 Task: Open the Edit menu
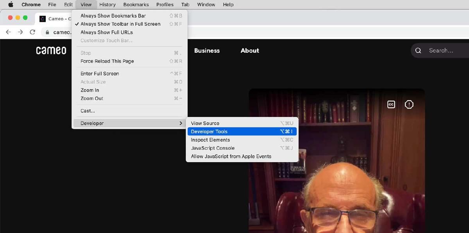pos(68,5)
